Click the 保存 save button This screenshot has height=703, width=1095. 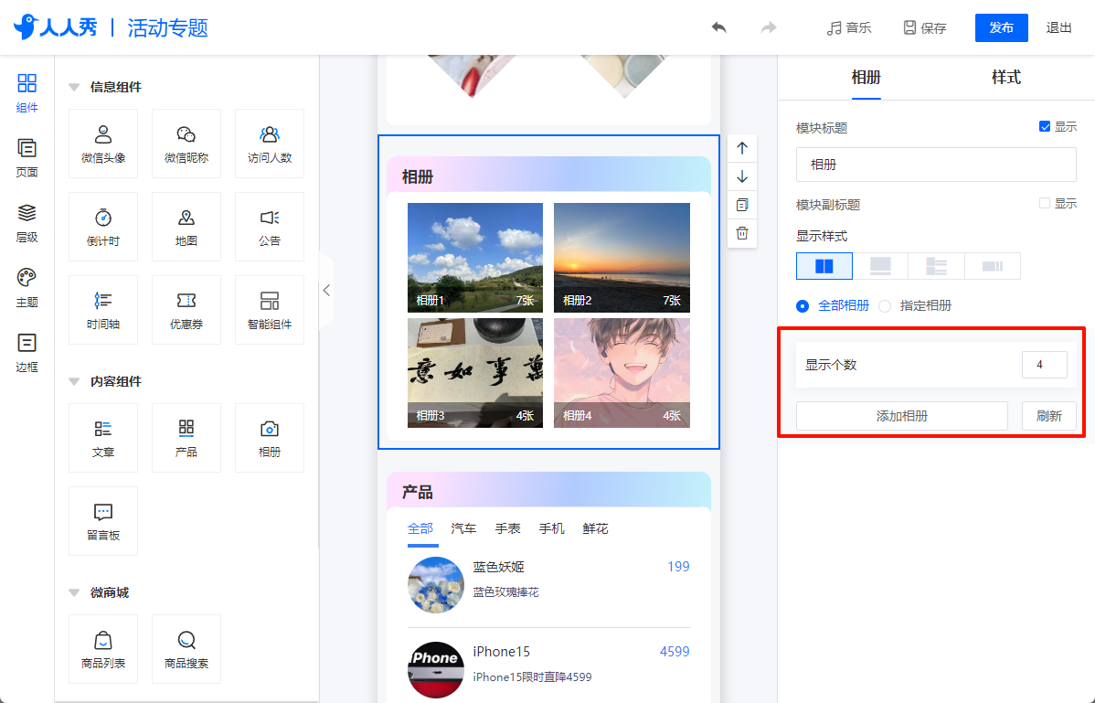[925, 28]
